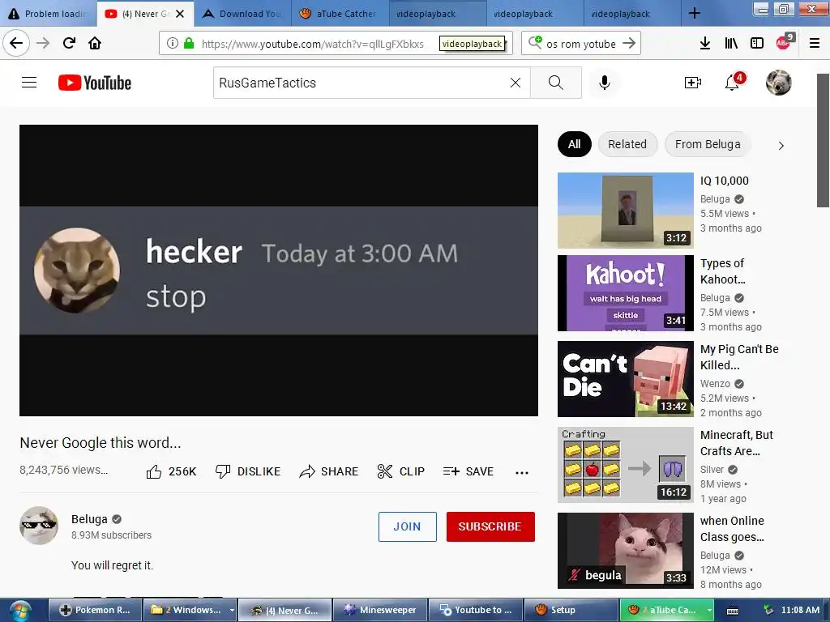Open the Minesweeper taskbar item
Viewport: 830px width, 622px height.
click(379, 610)
